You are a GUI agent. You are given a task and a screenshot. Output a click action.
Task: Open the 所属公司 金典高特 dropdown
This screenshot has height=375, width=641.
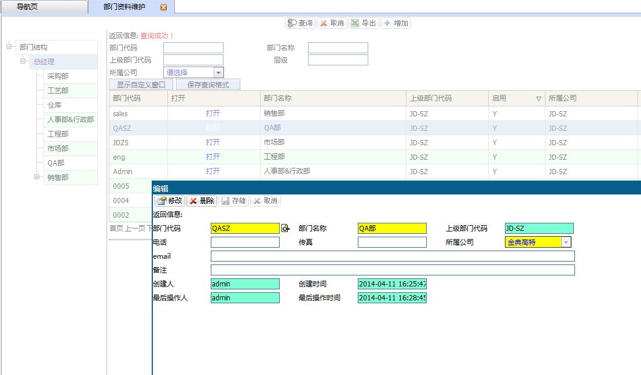[x=566, y=242]
